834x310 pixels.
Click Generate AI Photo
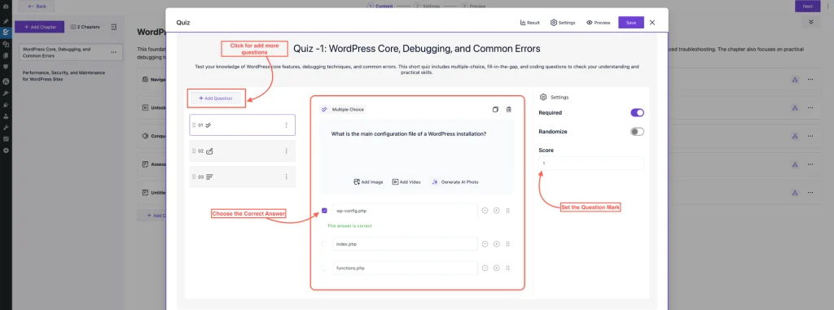pos(454,182)
